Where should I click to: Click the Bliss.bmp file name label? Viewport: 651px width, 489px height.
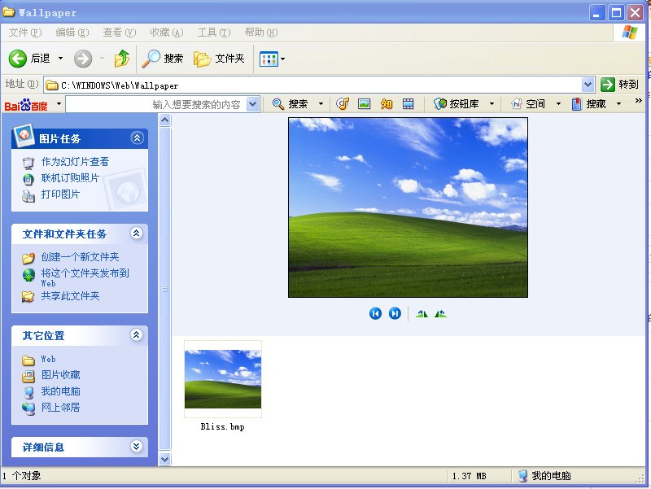click(x=222, y=426)
